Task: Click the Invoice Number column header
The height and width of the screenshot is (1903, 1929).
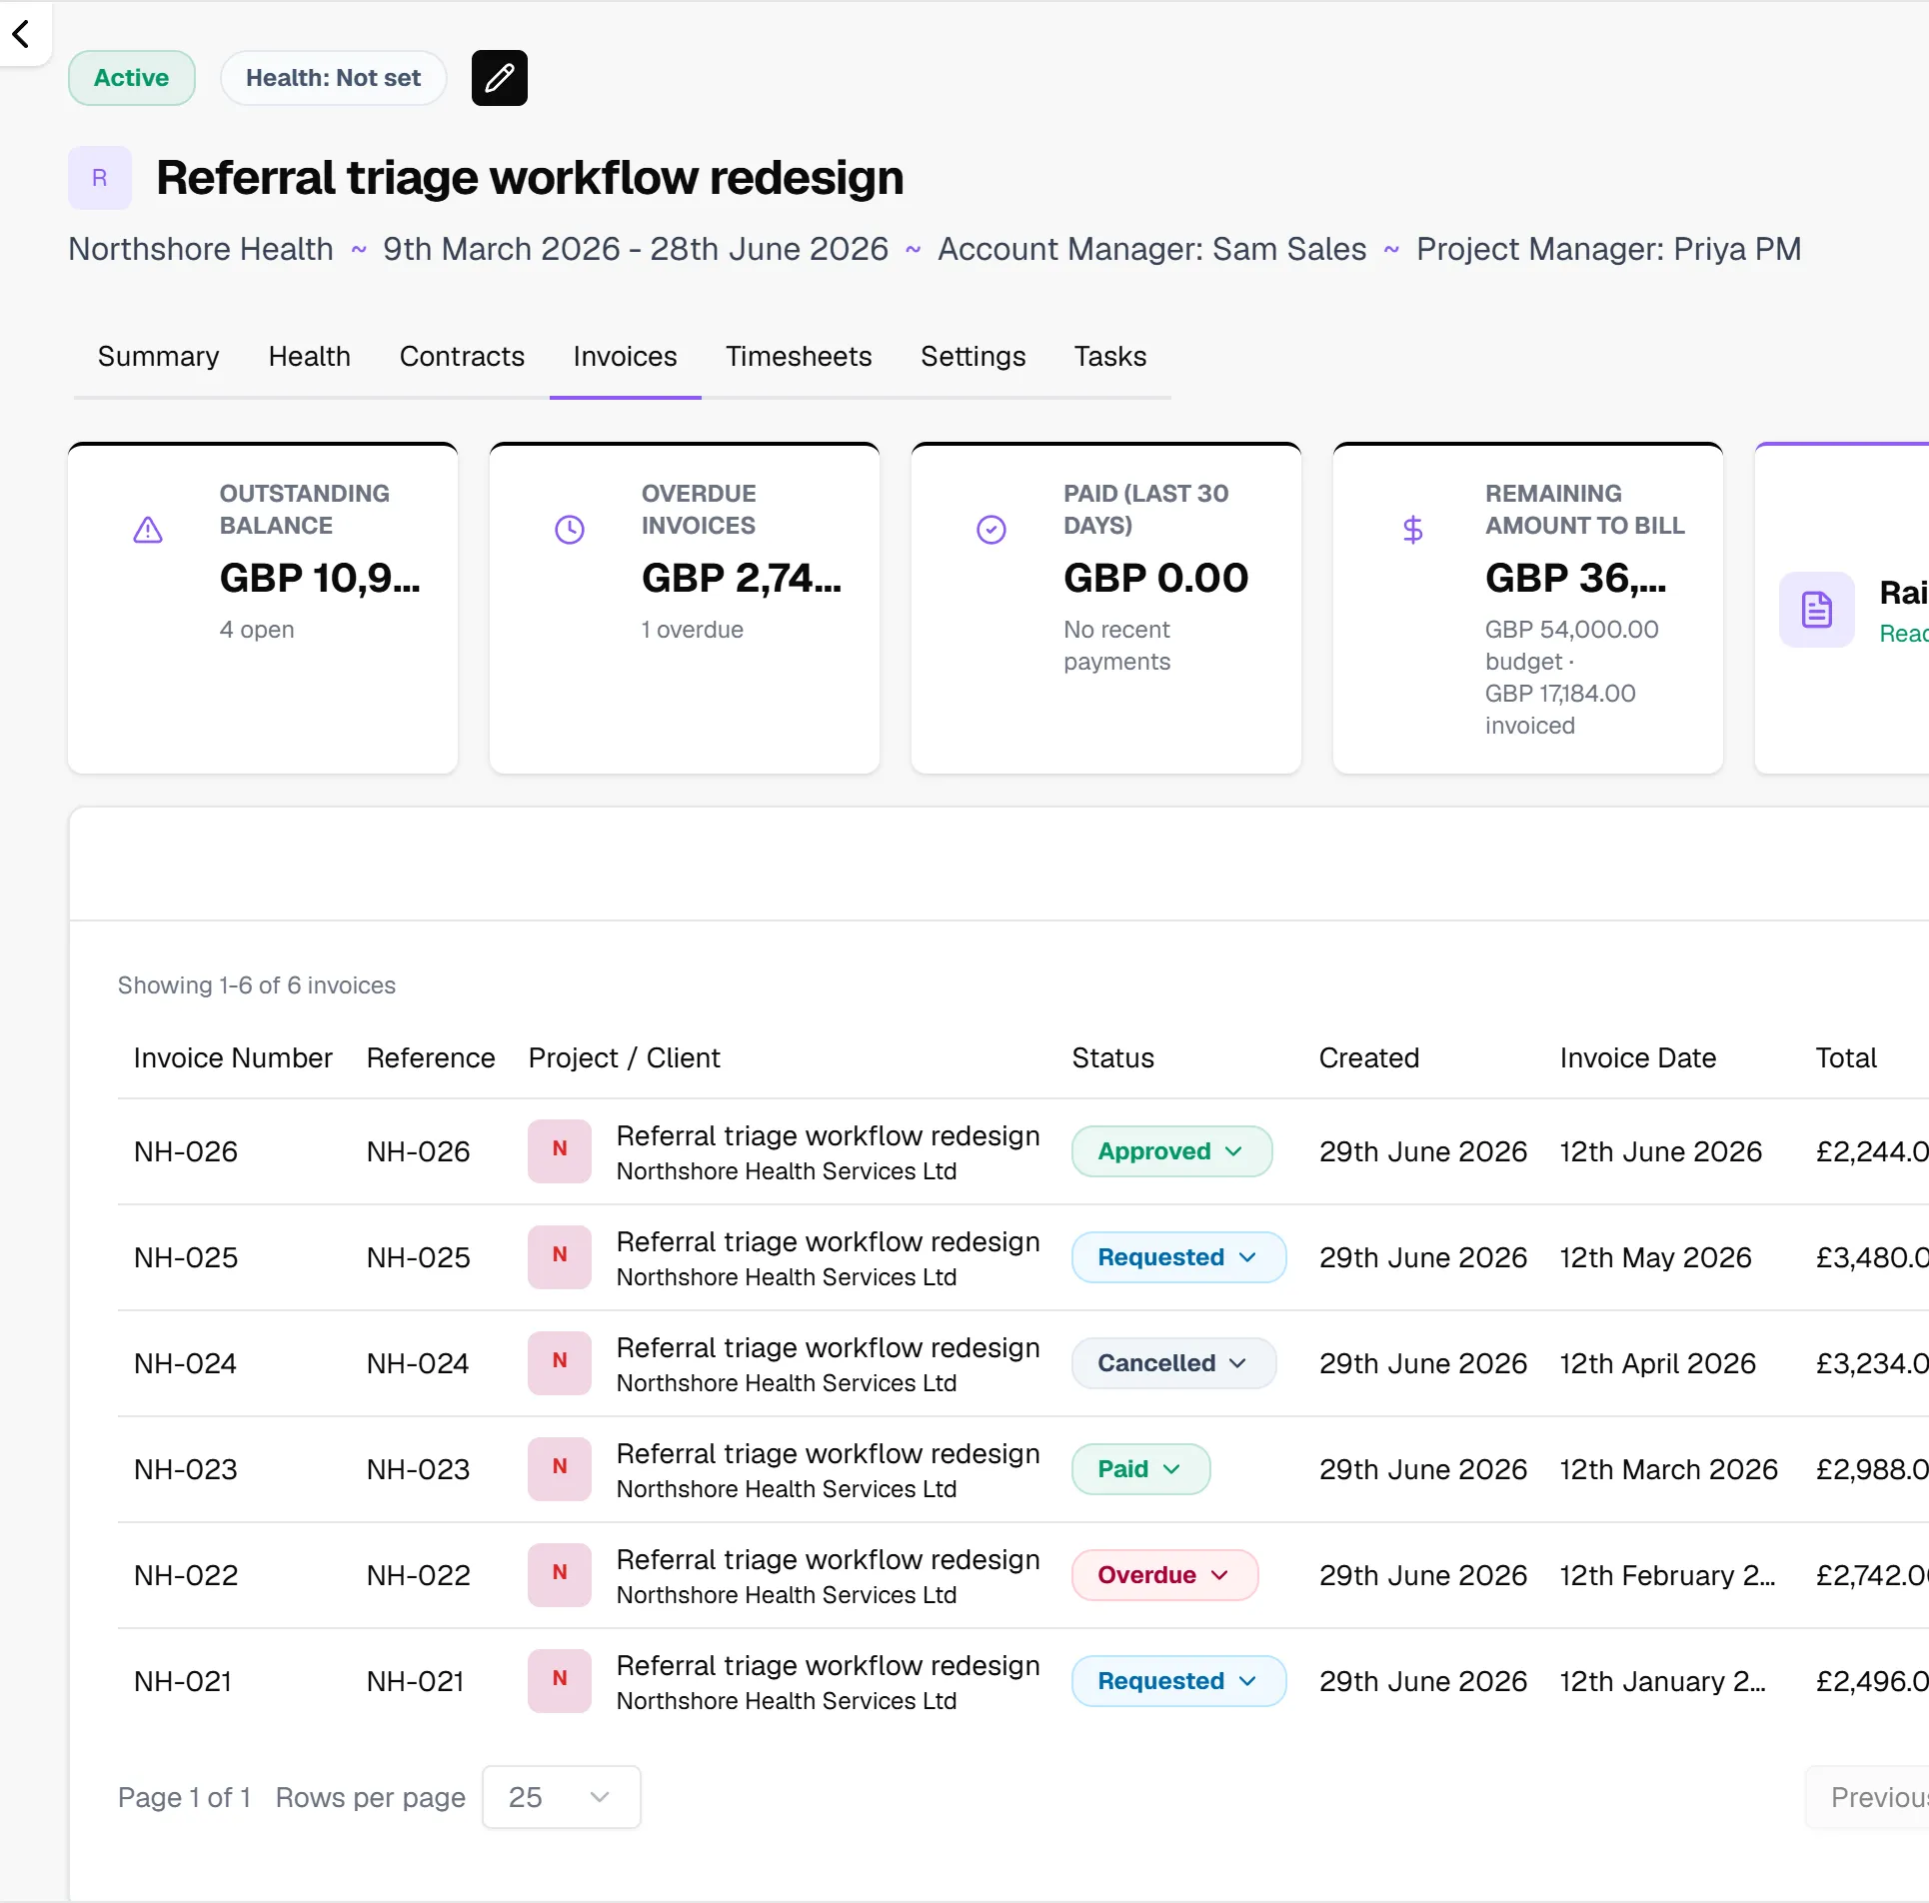Action: point(233,1058)
